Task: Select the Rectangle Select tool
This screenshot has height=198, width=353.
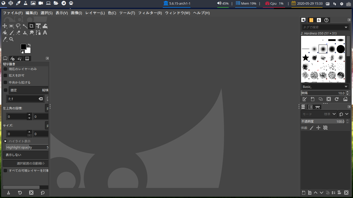Action: click(x=11, y=26)
